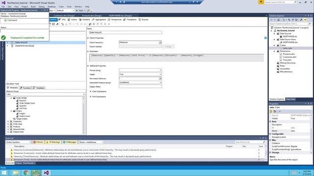The image size is (314, 176).
Task: Select the NORTHWIND.dsv [Design] document tab
Action: coord(120,15)
